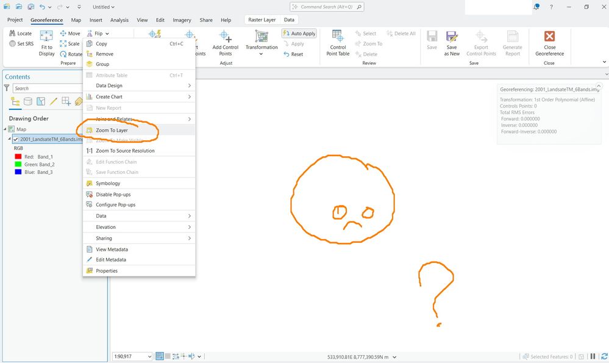The image size is (609, 363).
Task: Click the Contents pane Search field
Action: click(49, 88)
